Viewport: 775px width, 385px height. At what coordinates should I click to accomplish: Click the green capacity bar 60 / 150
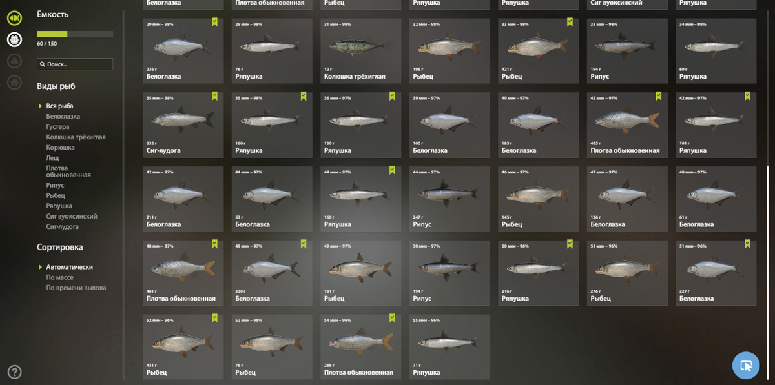(x=75, y=34)
